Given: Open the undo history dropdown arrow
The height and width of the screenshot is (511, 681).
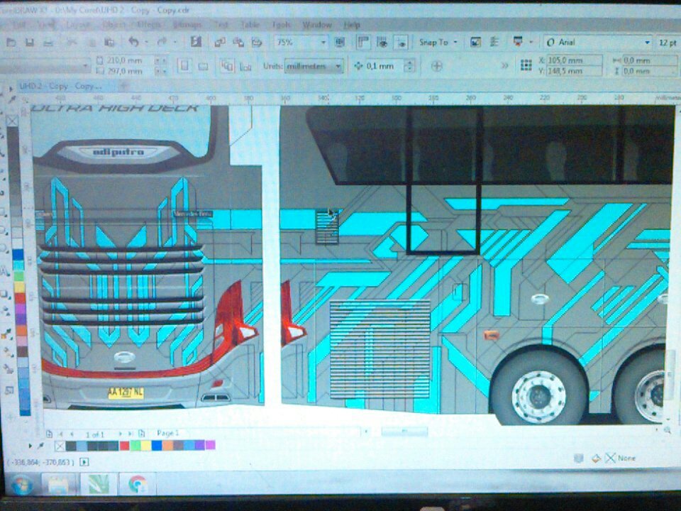Looking at the screenshot, I should [146, 43].
